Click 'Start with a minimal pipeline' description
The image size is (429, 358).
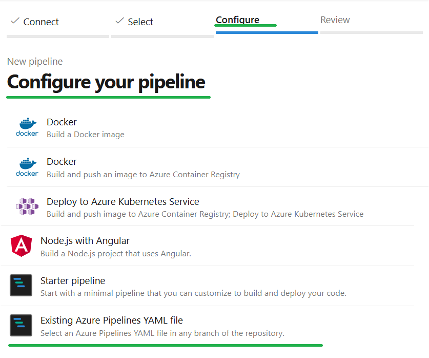click(x=193, y=293)
